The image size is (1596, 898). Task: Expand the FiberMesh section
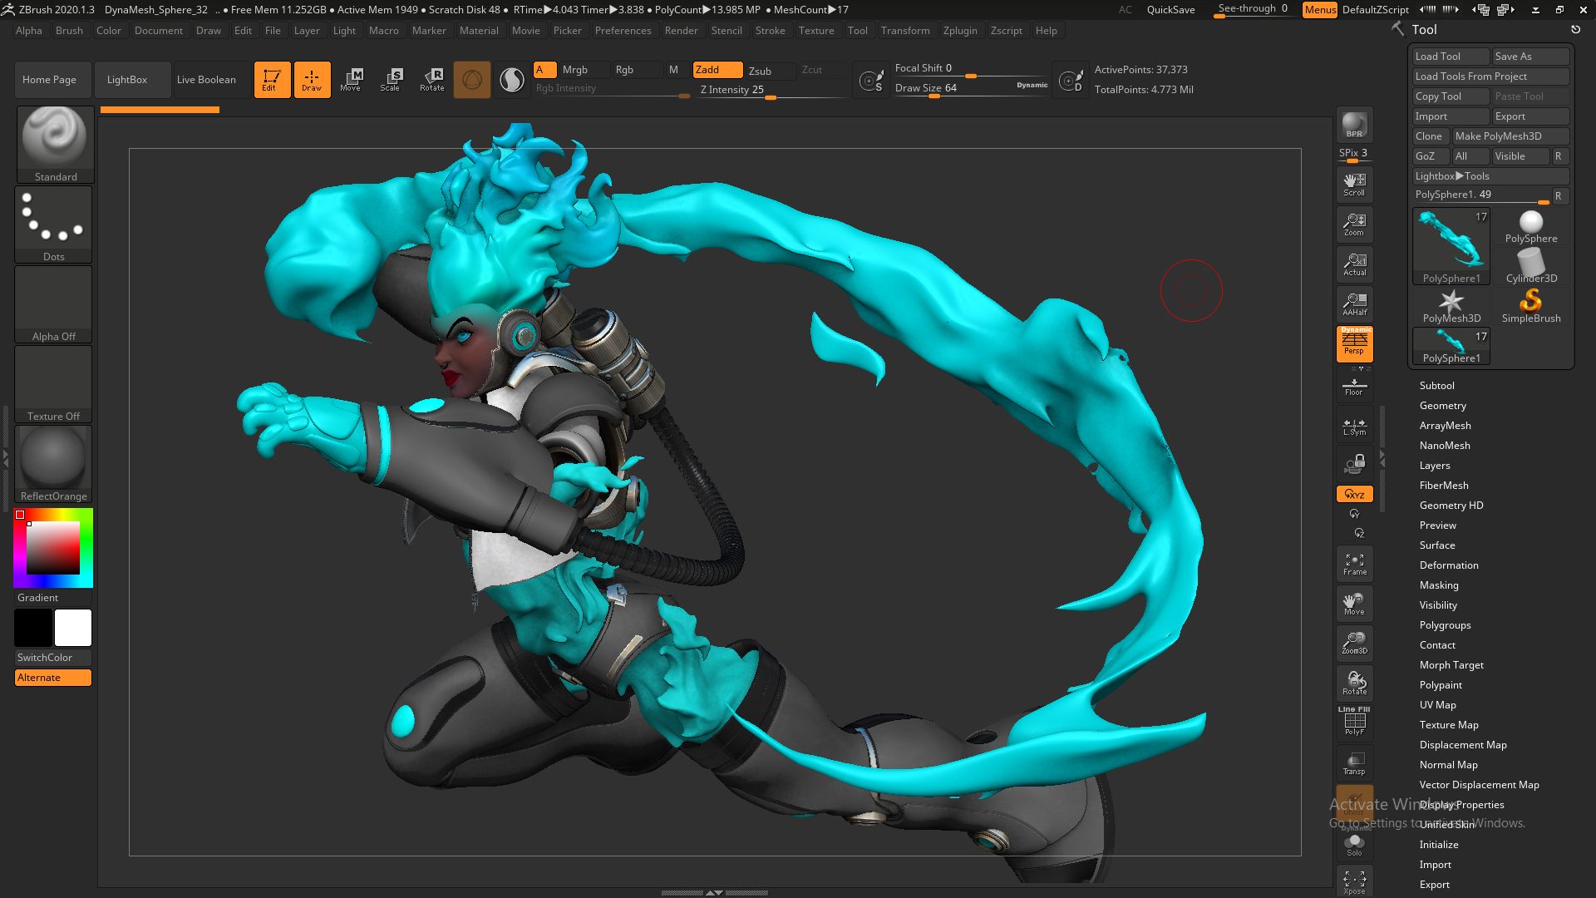click(1444, 486)
